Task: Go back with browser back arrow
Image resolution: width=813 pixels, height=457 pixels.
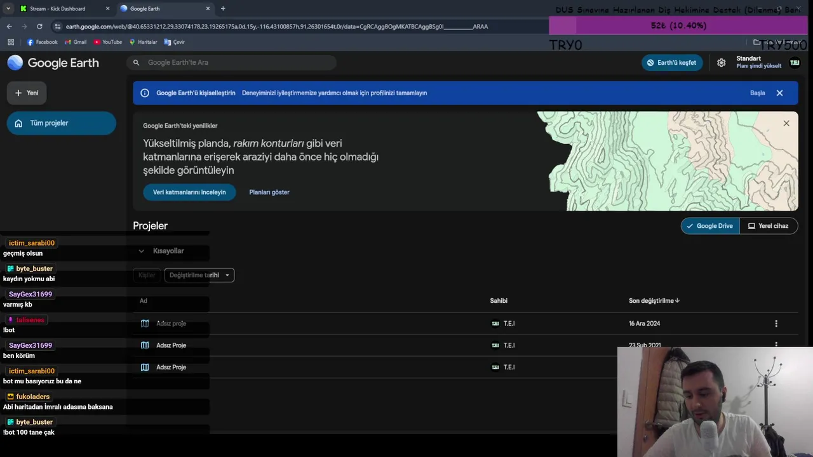Action: (x=9, y=27)
